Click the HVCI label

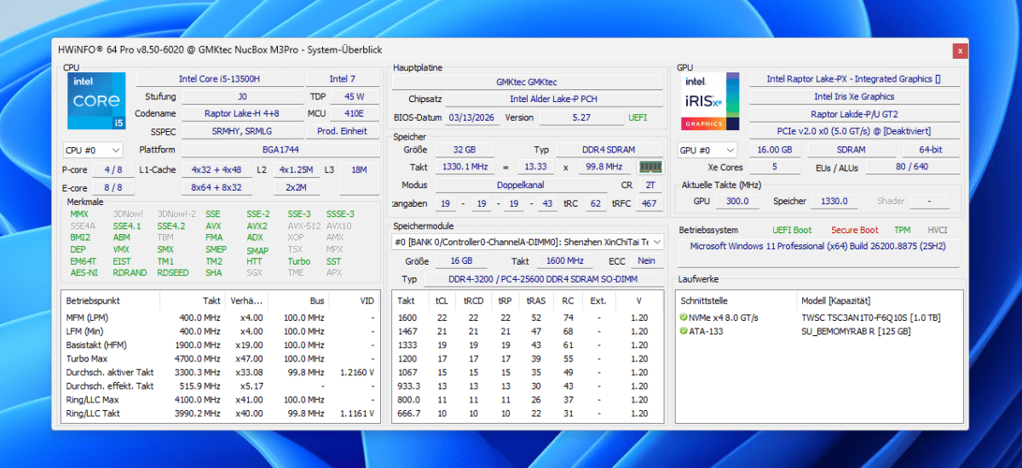point(938,230)
